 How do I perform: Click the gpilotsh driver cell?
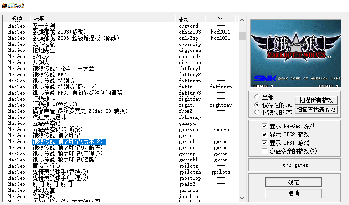(x=190, y=172)
